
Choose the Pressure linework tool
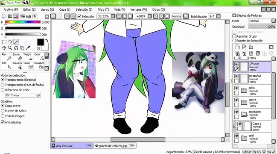[17, 65]
